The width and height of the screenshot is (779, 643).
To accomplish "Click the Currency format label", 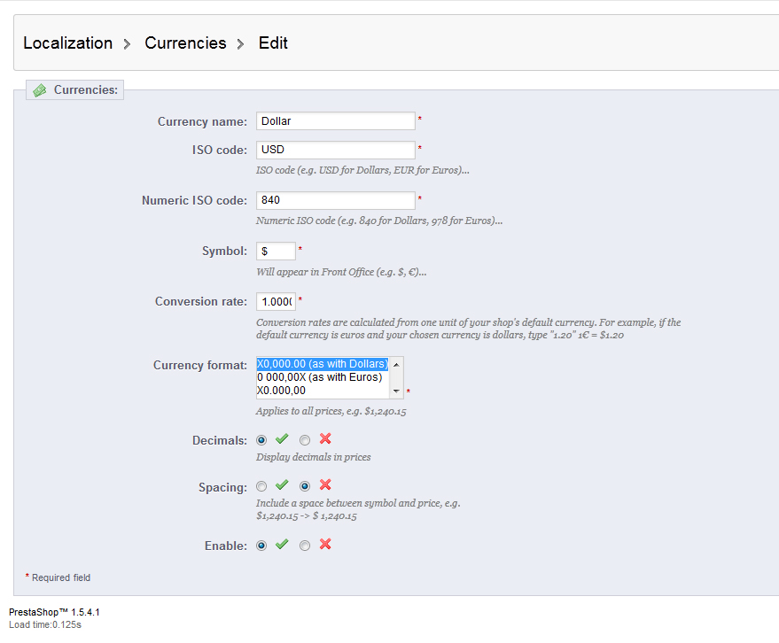I will pos(199,366).
